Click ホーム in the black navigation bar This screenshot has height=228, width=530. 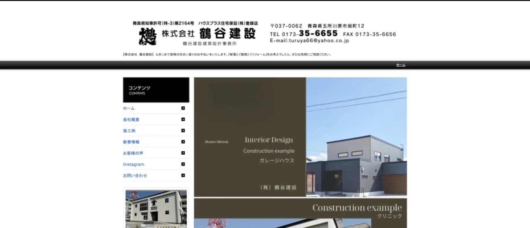[401, 65]
